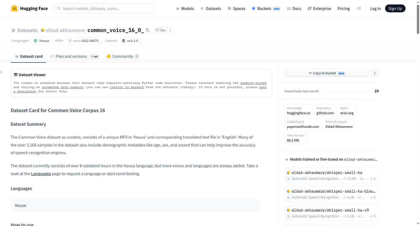420x226 pixels.
Task: Click the Hausa code block
Action: click(135, 206)
